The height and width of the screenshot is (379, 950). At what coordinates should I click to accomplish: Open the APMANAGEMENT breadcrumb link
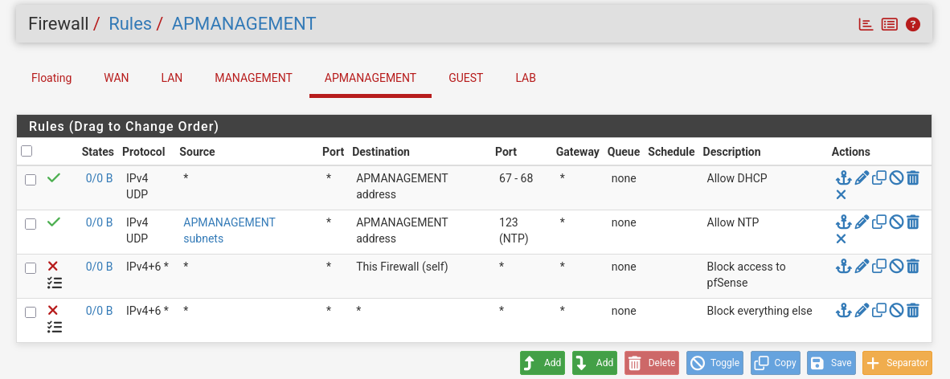pyautogui.click(x=244, y=23)
